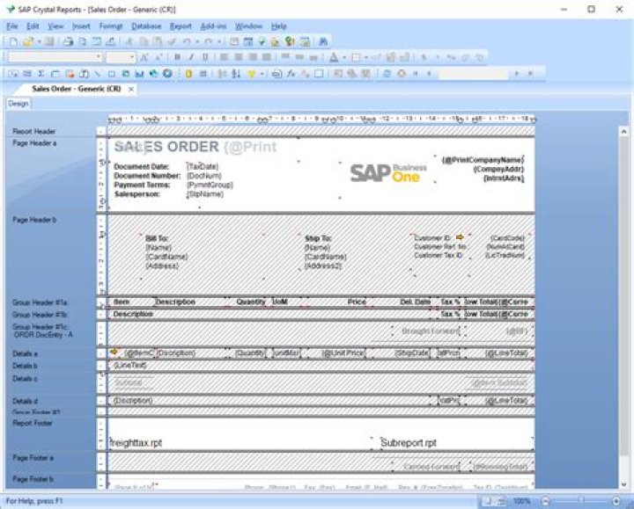Screen dimensions: 634x509
Task: Click the Redo arrow icon
Action: 208,41
